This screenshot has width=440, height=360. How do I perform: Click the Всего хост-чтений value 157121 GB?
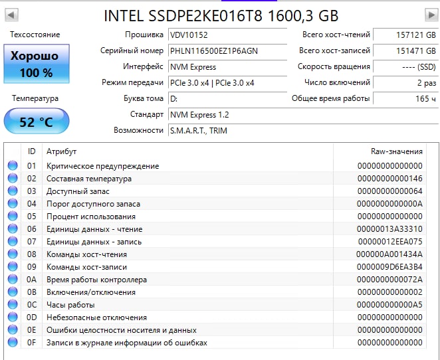click(405, 35)
